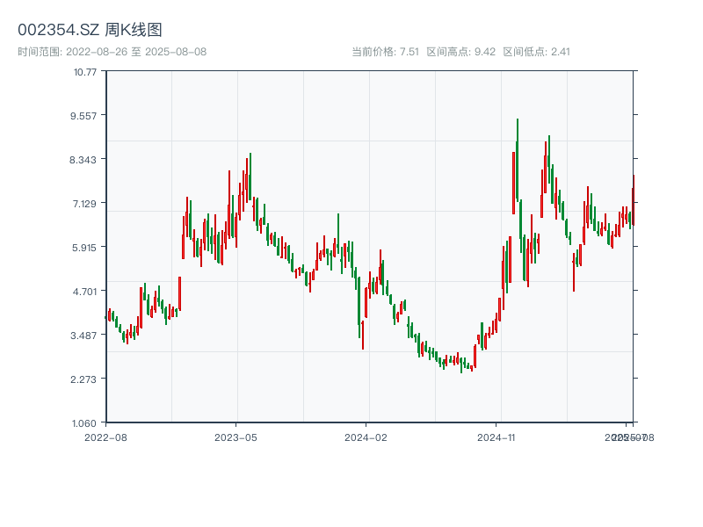Click the final red candle at the chart's right edge

tap(634, 200)
